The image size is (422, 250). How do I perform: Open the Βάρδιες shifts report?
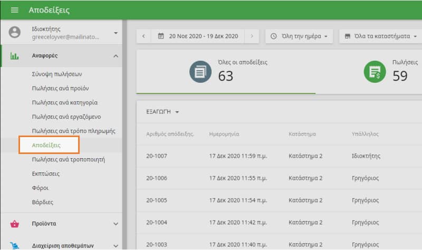[42, 202]
